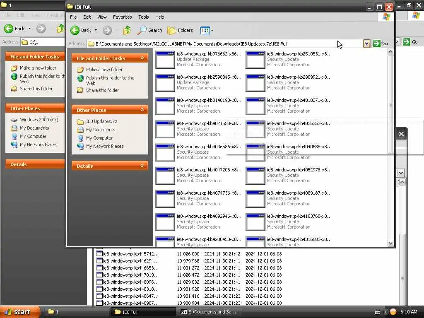Select ie8-windowsxp-kb448647 row in 7-Zip list
The height and width of the screenshot is (318, 424).
189,296
